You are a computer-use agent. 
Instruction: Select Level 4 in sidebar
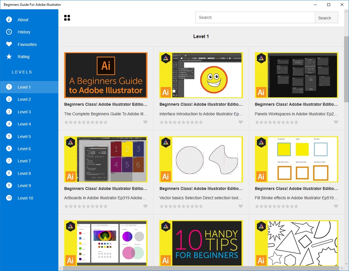click(x=29, y=124)
